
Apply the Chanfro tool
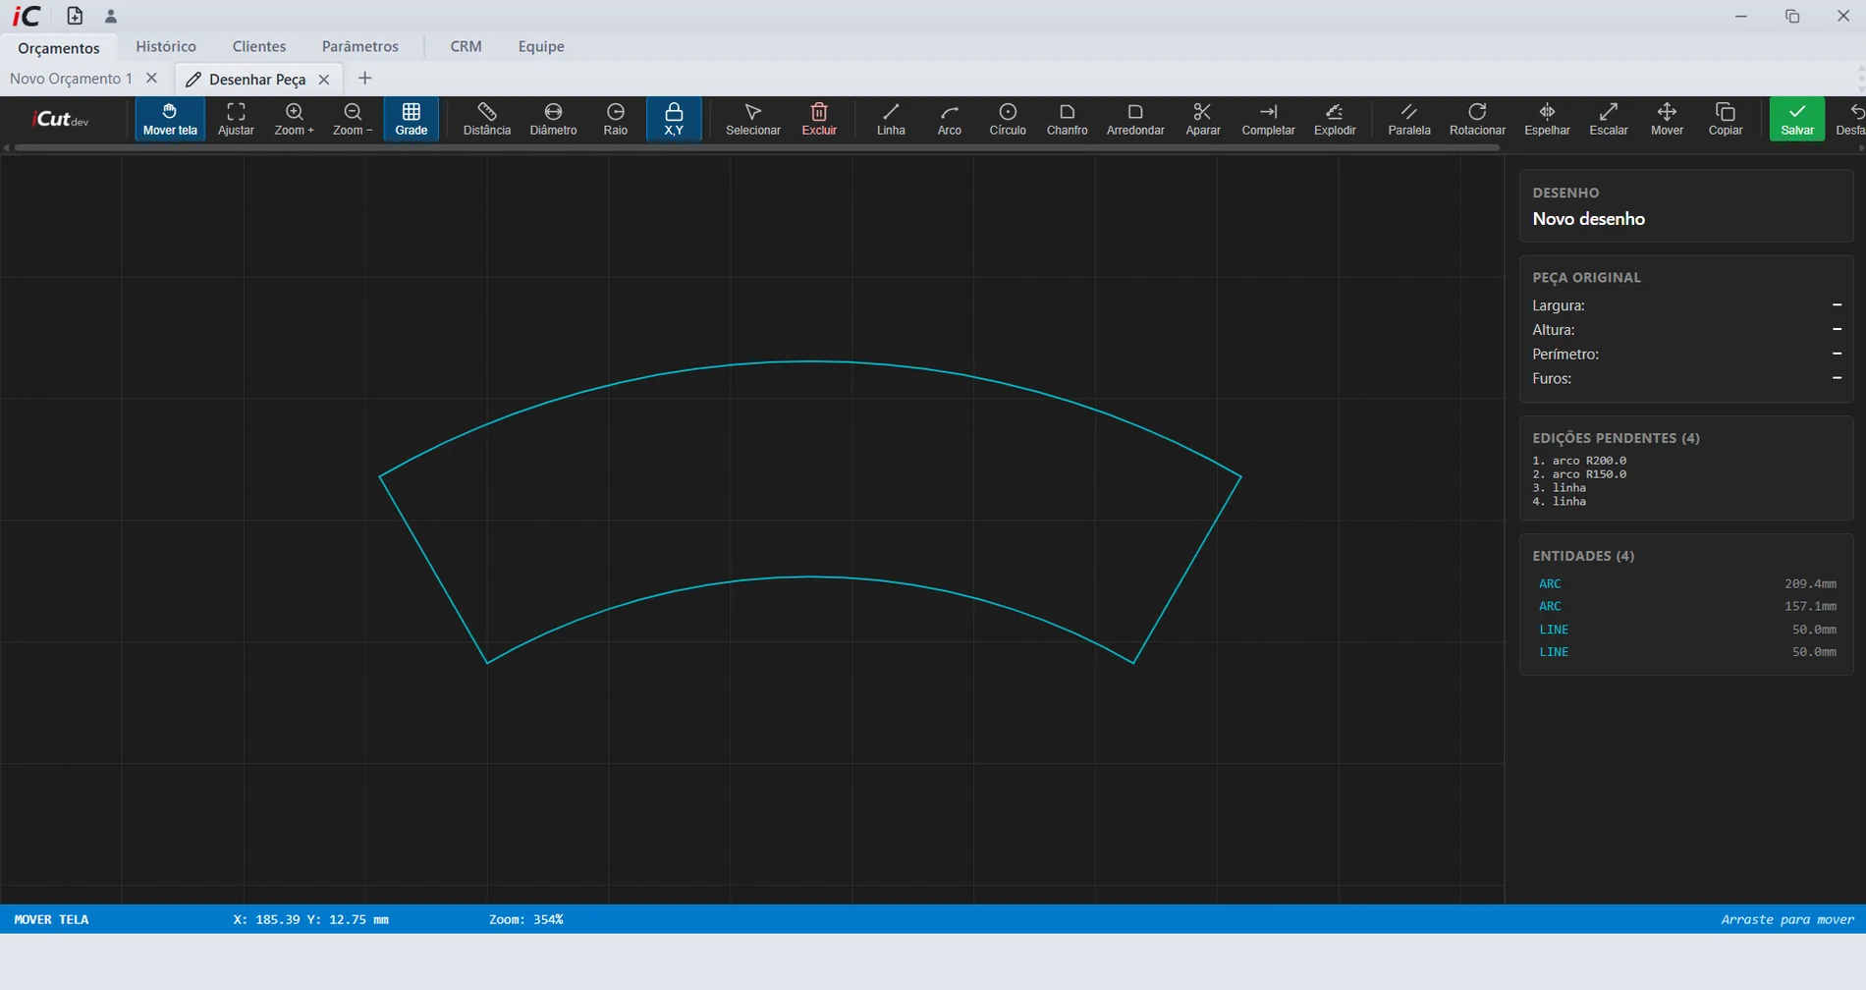click(1067, 119)
